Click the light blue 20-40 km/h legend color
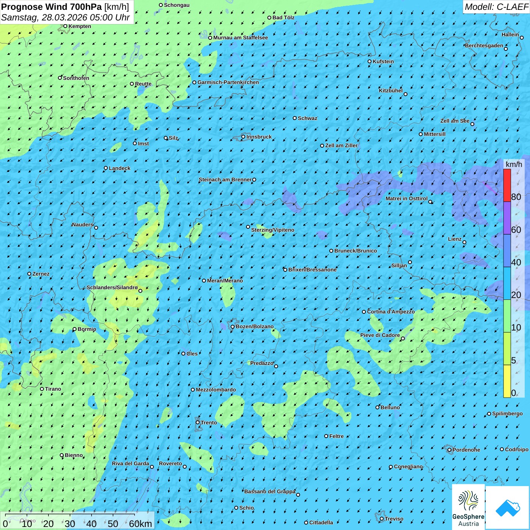Image resolution: width=530 pixels, height=530 pixels. click(x=507, y=284)
